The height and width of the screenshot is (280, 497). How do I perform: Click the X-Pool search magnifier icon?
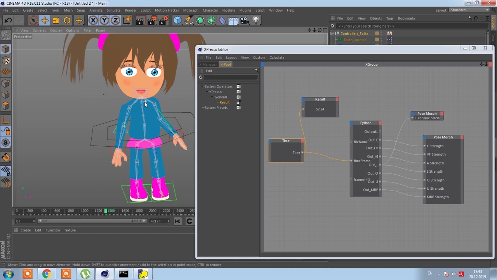pos(256,70)
